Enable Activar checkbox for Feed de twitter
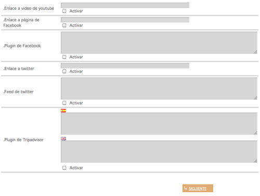 [x=64, y=103]
